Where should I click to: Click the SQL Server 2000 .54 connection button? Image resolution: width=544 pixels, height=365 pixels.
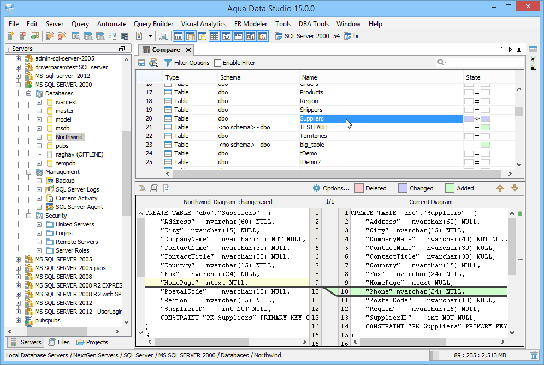[x=308, y=36]
